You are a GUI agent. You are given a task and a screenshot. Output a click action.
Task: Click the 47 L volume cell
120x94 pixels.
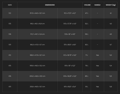click(87, 13)
